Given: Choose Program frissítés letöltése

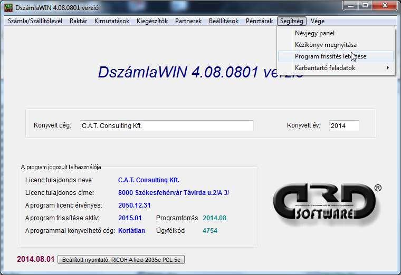Looking at the screenshot, I should click(x=336, y=56).
